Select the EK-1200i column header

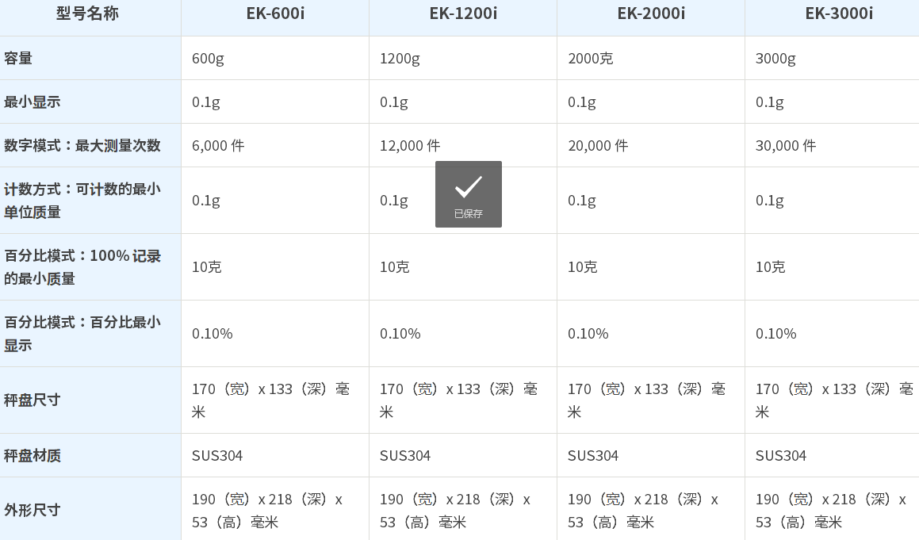click(x=463, y=13)
